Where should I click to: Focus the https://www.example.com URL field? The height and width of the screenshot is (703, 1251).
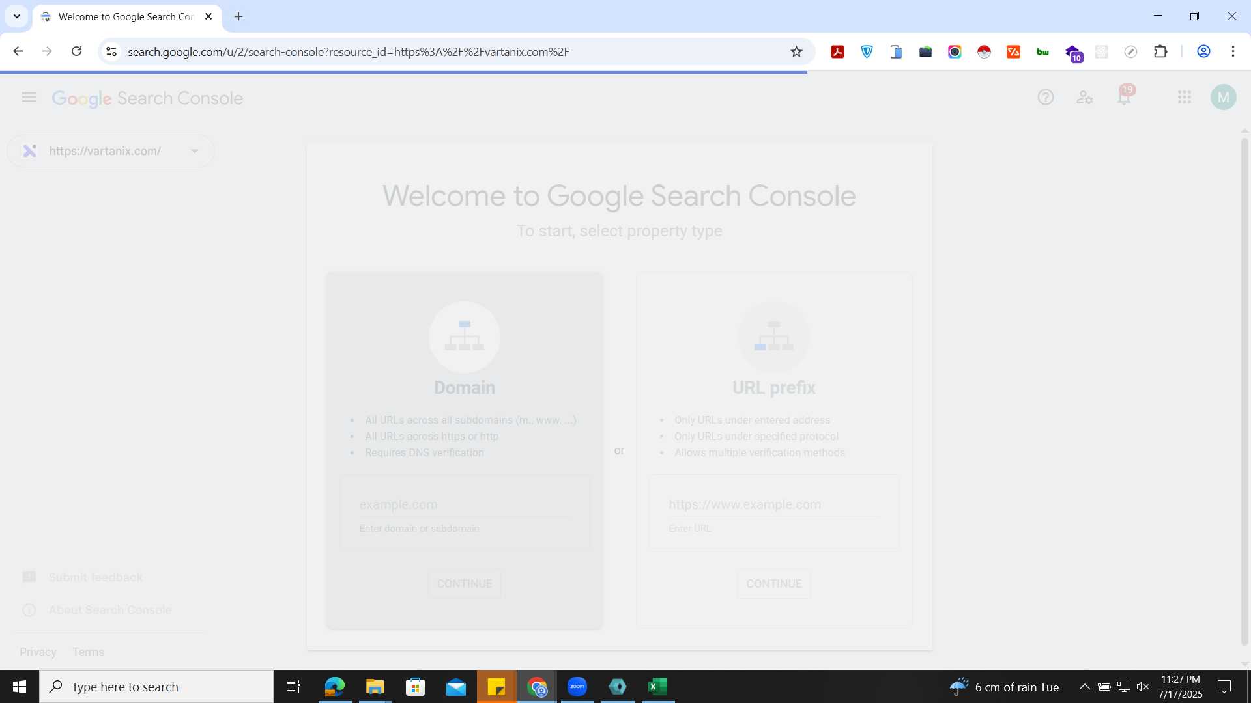pyautogui.click(x=774, y=504)
